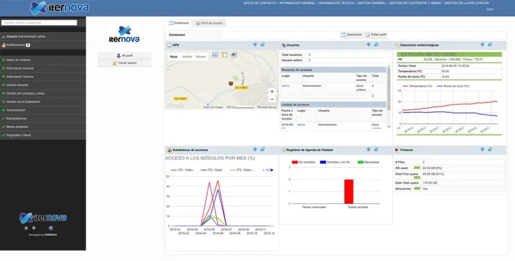Open INFORMACIÓN TÉCNICA in top menu
Screen dimensions: 515x261
point(336,3)
